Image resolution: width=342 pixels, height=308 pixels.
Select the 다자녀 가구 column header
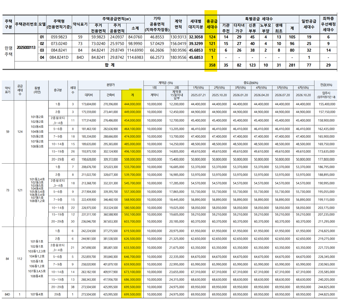click(239, 28)
